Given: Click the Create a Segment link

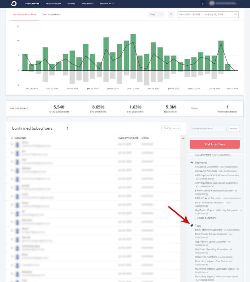Looking at the screenshot, I should tap(205, 218).
